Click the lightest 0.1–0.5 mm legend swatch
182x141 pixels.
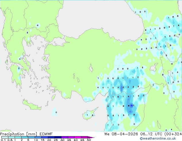point(5,137)
